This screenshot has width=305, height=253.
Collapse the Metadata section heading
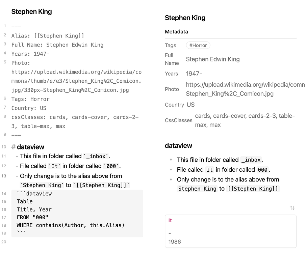pyautogui.click(x=176, y=32)
